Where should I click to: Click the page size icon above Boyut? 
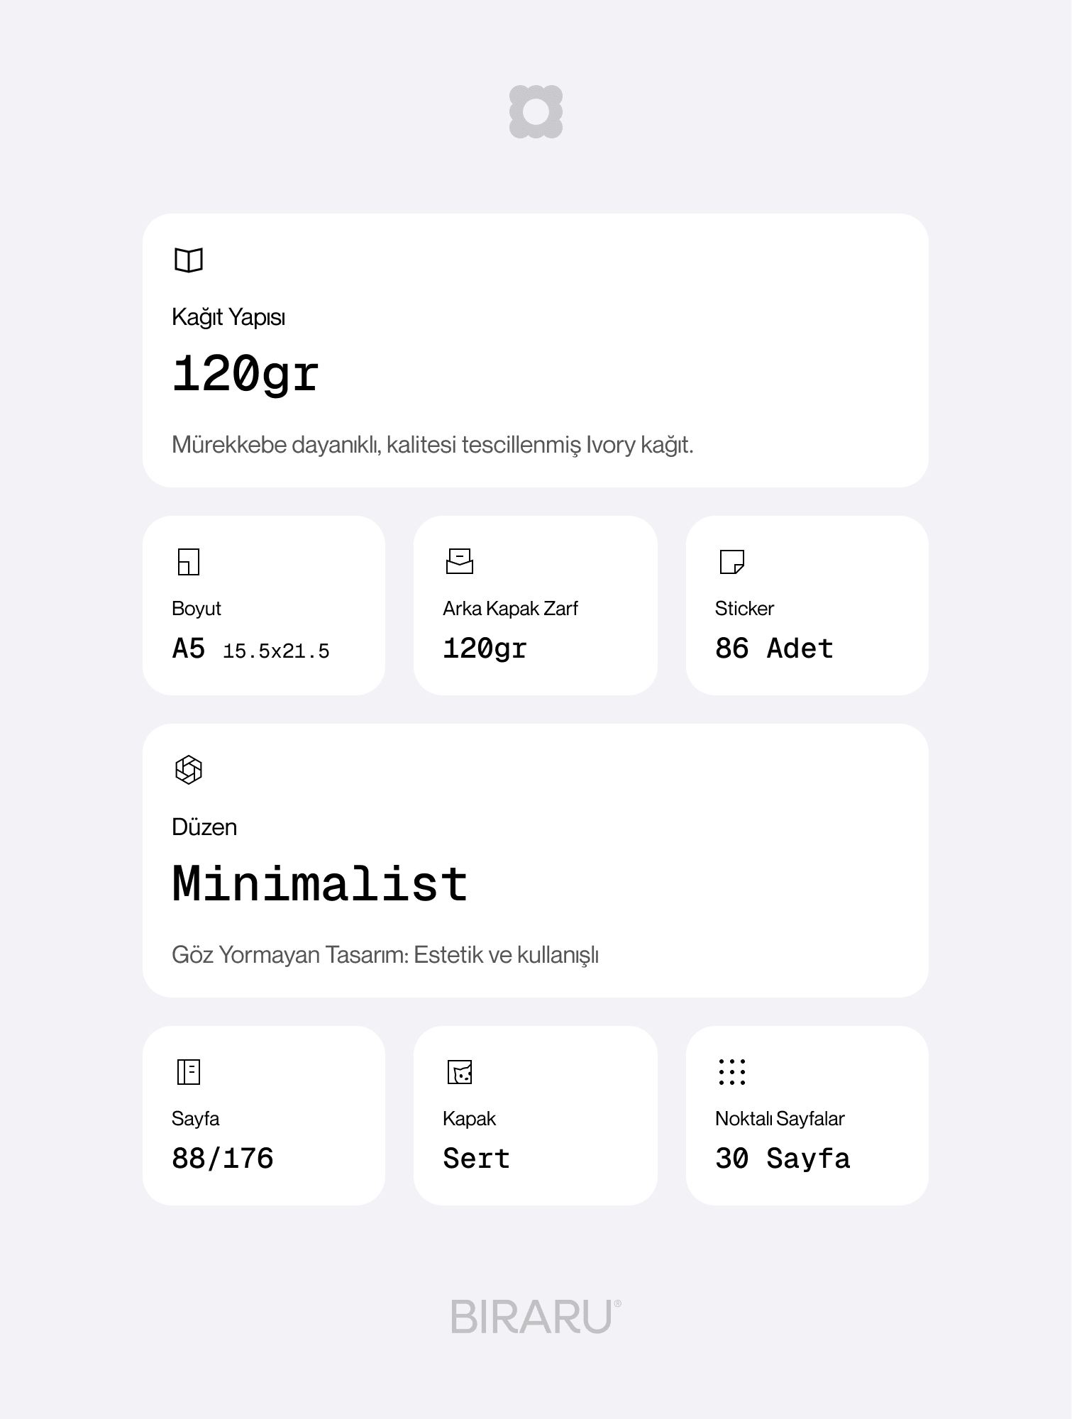click(x=189, y=561)
